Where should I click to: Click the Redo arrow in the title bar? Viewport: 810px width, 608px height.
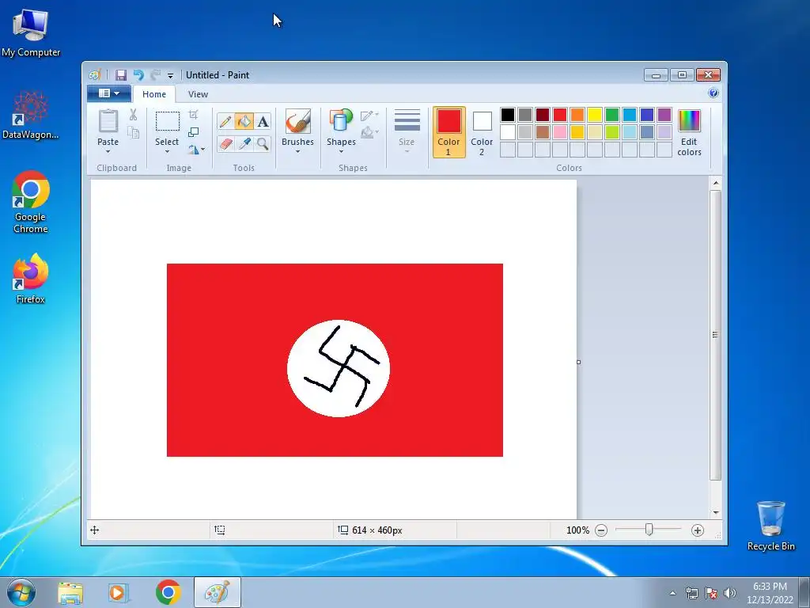[156, 75]
